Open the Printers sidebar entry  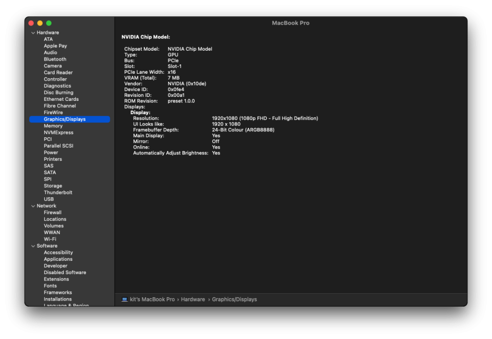coord(53,159)
